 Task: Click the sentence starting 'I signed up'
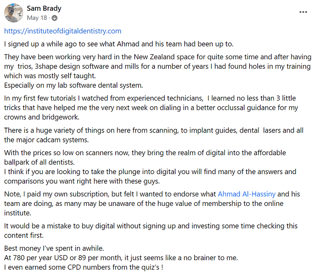coord(119,44)
